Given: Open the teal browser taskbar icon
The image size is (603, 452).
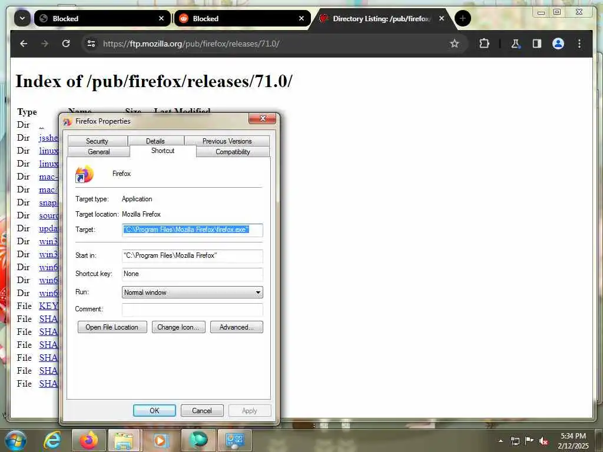Looking at the screenshot, I should 198,440.
